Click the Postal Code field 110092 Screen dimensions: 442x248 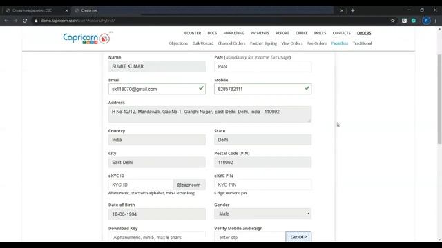[262, 163]
